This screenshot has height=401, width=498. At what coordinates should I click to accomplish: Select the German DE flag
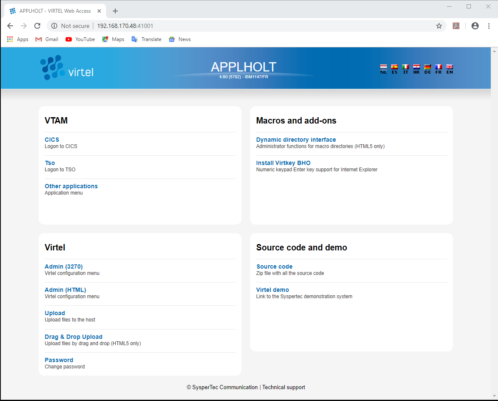point(428,69)
